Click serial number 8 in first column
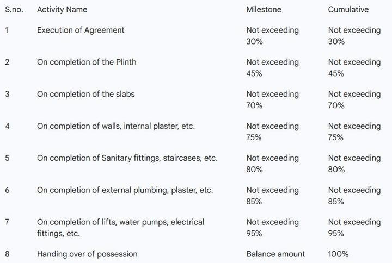This screenshot has height=263, width=392. pyautogui.click(x=7, y=254)
